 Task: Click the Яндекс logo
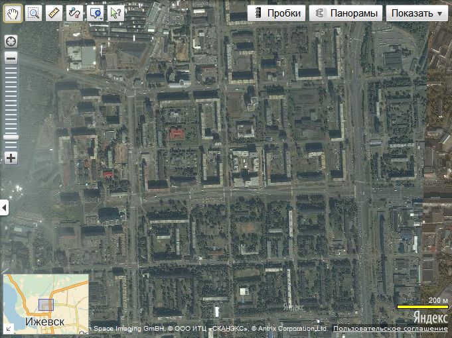click(429, 317)
